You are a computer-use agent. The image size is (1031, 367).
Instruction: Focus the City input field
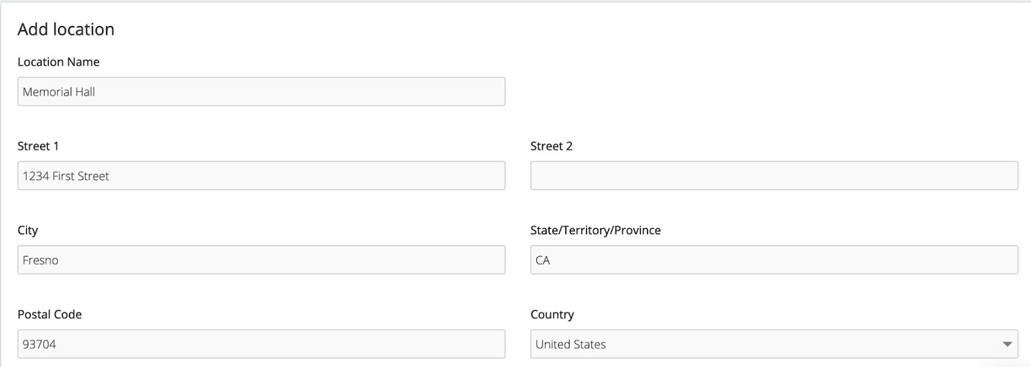click(x=261, y=260)
